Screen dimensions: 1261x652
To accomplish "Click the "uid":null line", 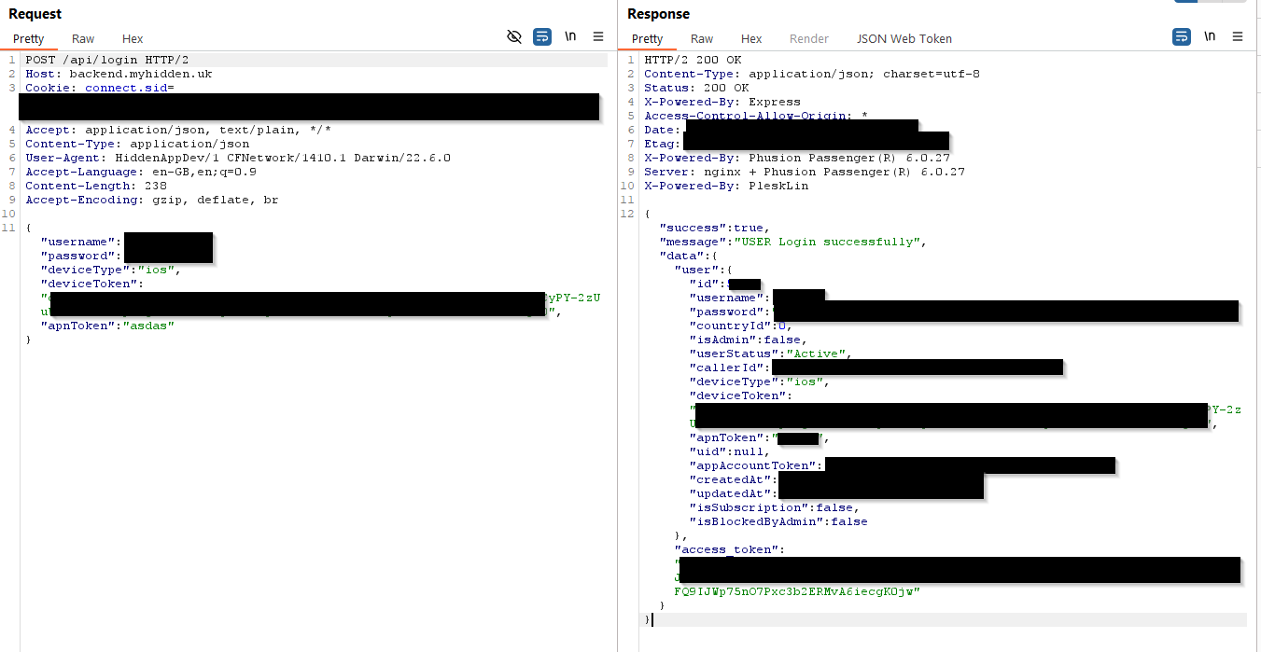I will point(730,451).
